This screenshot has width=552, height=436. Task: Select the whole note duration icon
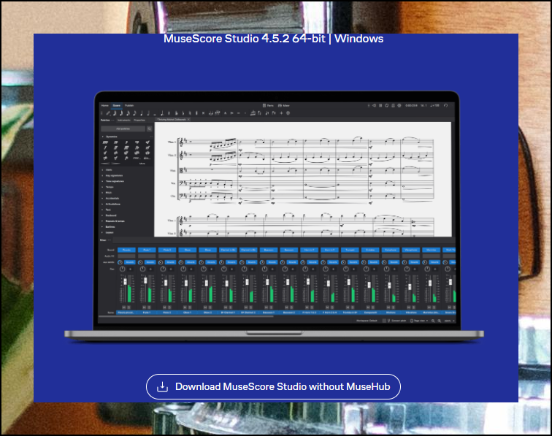tap(155, 113)
